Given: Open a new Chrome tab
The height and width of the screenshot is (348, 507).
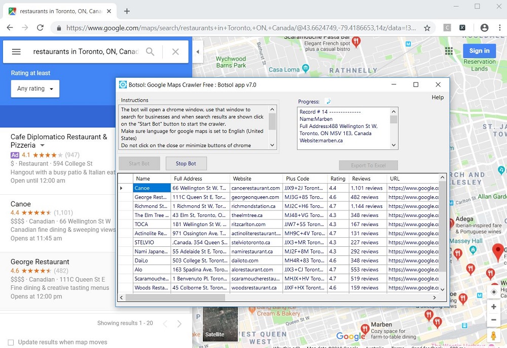Looking at the screenshot, I should (x=127, y=11).
